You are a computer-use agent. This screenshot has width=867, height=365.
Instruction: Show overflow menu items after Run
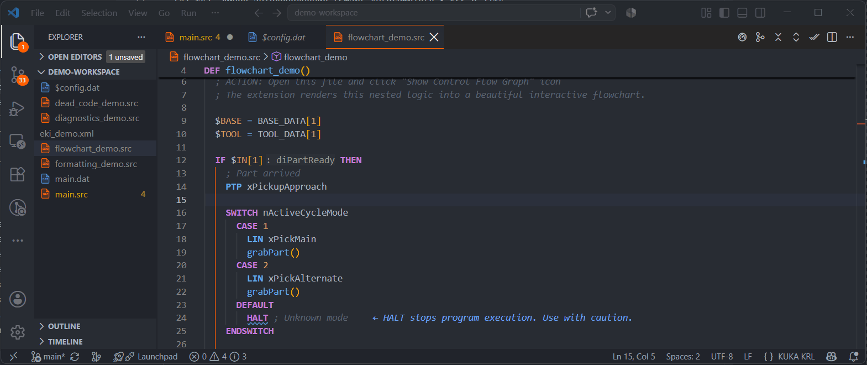pyautogui.click(x=215, y=13)
